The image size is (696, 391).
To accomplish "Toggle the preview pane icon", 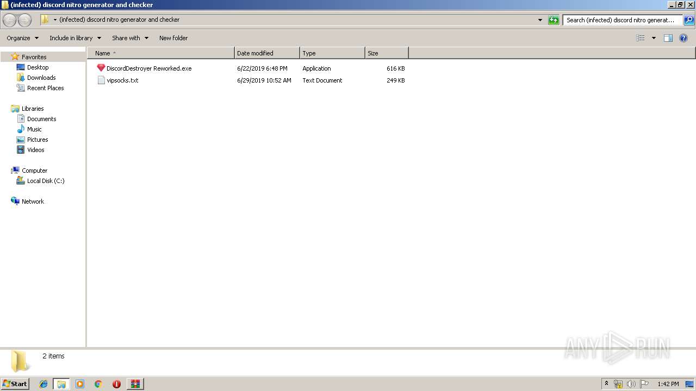I will pyautogui.click(x=668, y=38).
